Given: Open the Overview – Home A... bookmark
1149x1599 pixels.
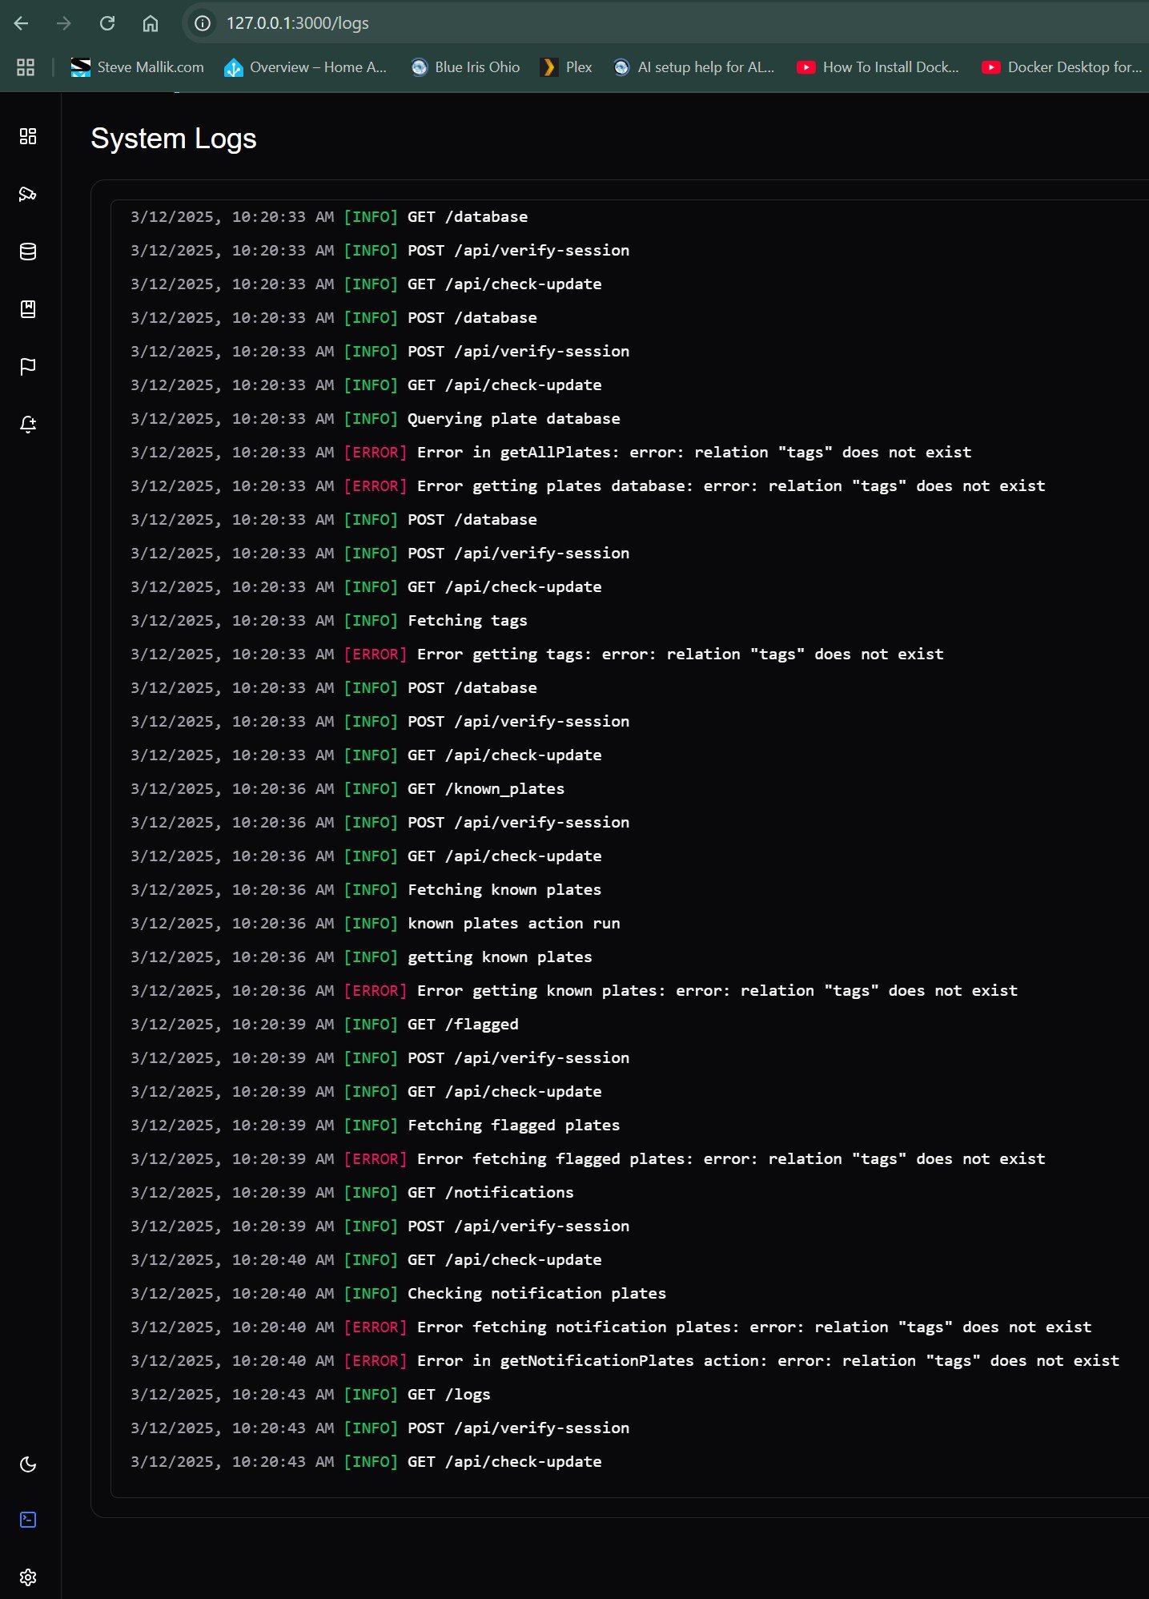Looking at the screenshot, I should [x=306, y=67].
